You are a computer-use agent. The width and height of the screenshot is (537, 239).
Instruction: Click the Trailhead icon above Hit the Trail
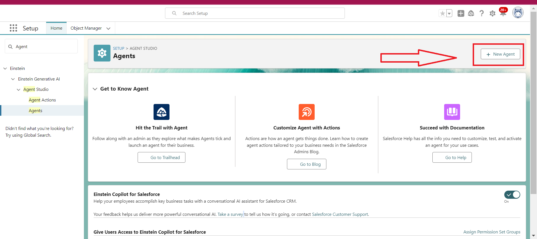[x=161, y=112]
